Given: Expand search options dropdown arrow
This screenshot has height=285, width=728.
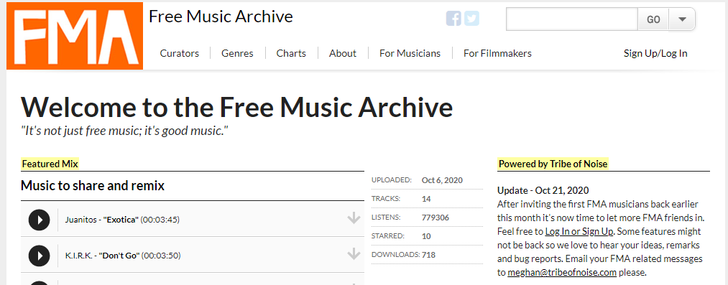Looking at the screenshot, I should point(682,19).
